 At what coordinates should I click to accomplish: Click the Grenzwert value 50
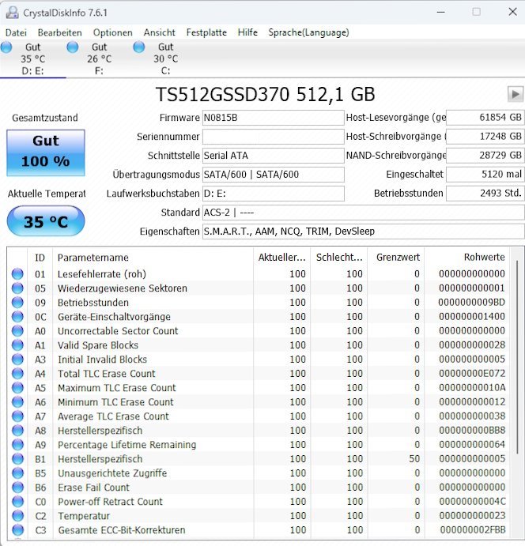click(414, 459)
